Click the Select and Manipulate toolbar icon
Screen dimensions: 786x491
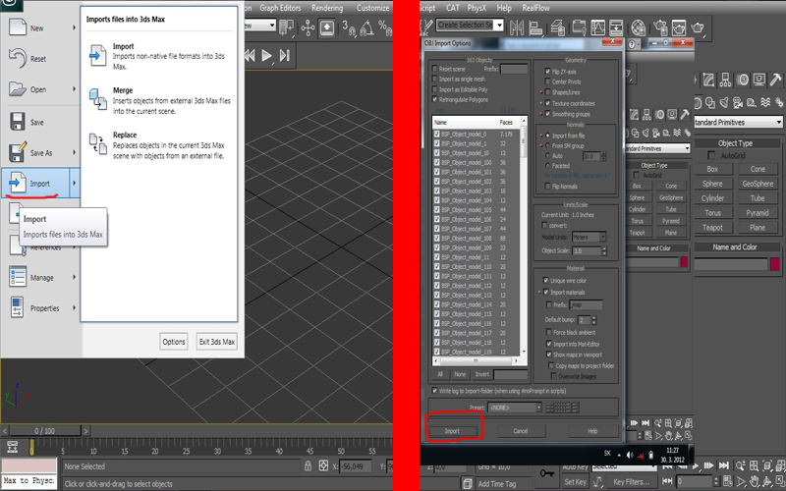pos(308,28)
